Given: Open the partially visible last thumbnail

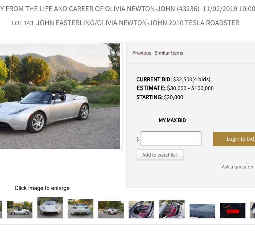Looking at the screenshot, I should point(253,210).
